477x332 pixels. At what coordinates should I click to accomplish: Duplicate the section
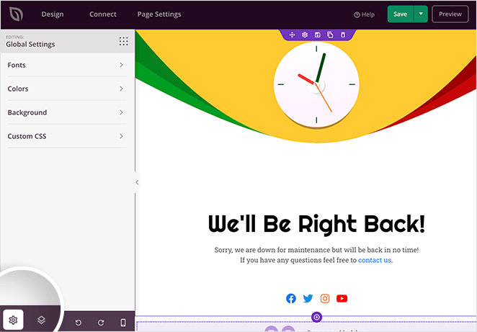[330, 35]
